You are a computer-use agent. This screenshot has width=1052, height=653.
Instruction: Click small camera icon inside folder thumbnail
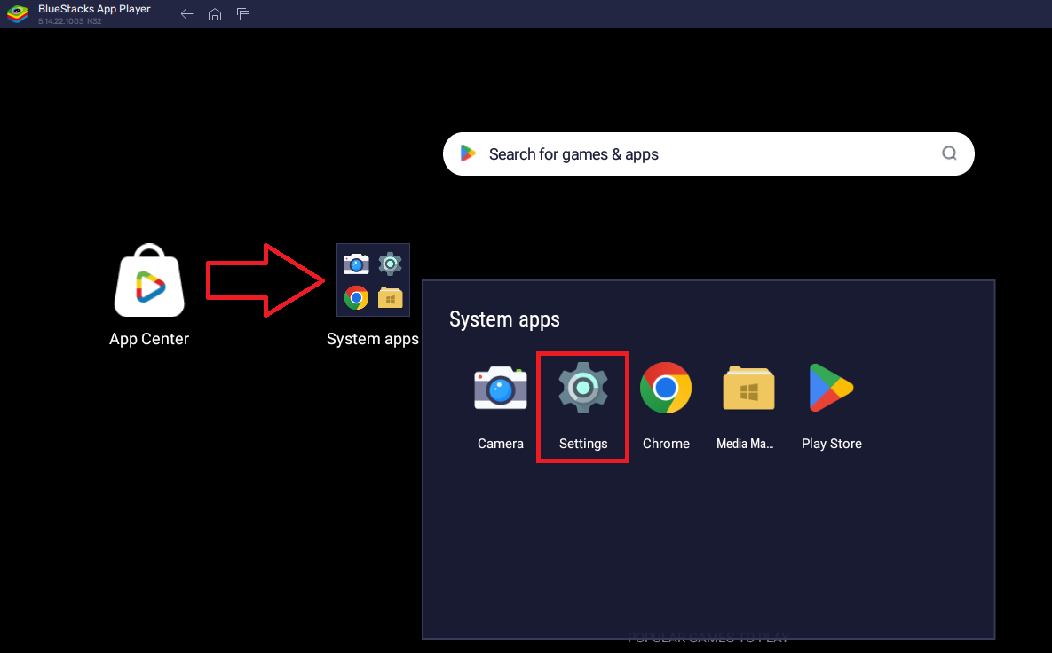tap(356, 264)
